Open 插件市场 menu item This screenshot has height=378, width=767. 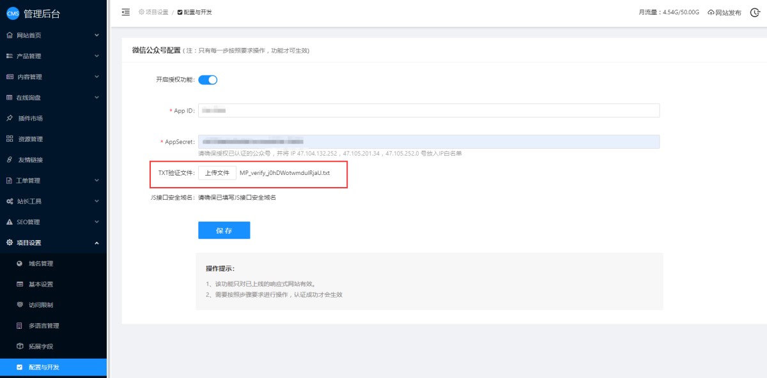coord(53,118)
